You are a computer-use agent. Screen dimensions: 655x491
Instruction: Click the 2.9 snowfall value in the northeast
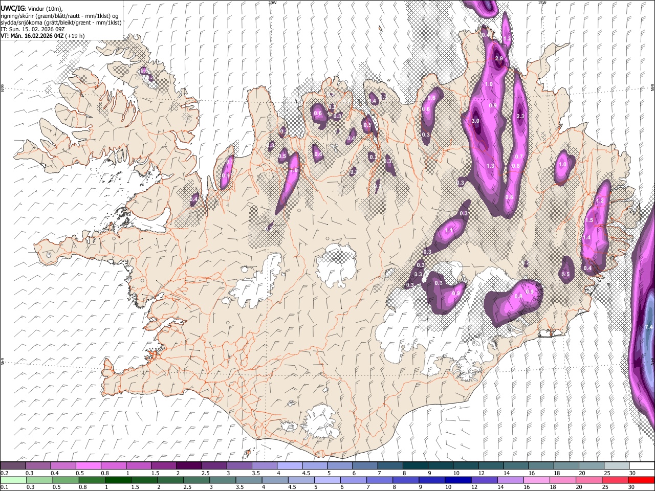(499, 59)
